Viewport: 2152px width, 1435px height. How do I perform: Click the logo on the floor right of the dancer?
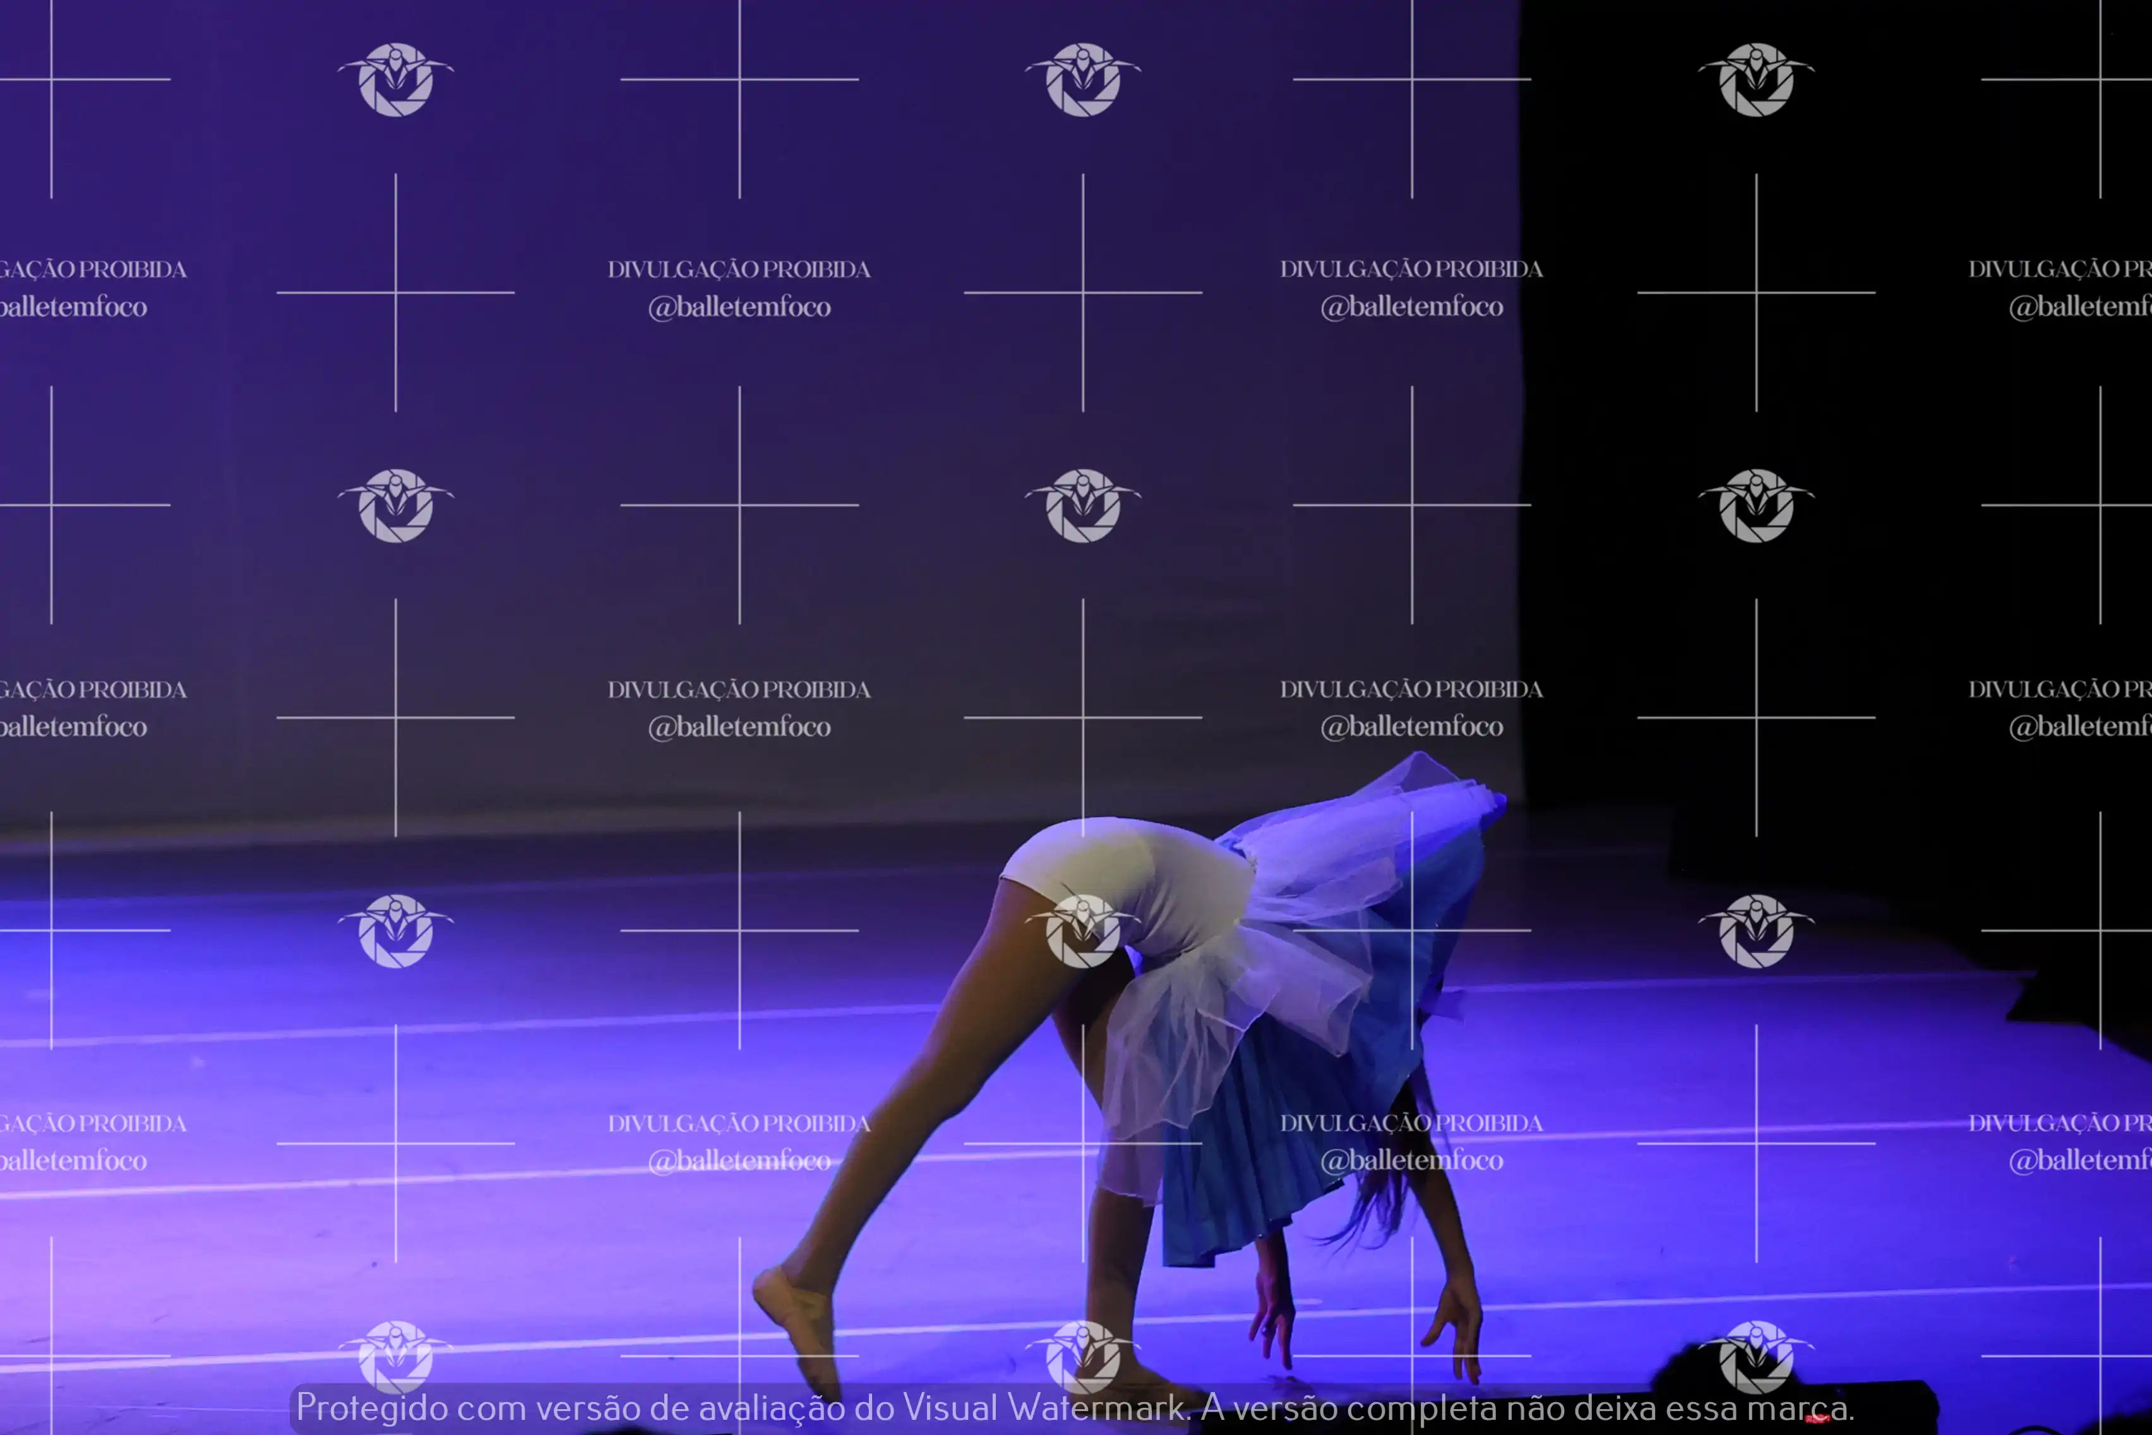click(1756, 931)
